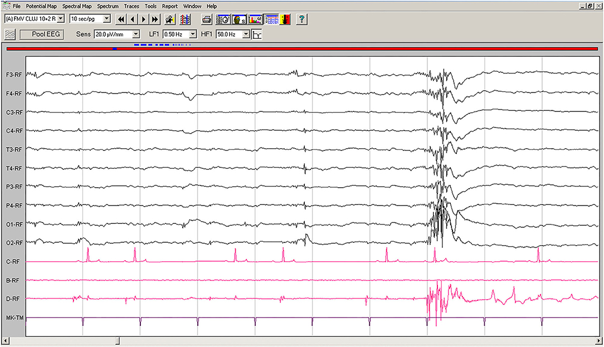Click the application icon in menu bar
Screen dimensions: 604x347
tap(7, 6)
